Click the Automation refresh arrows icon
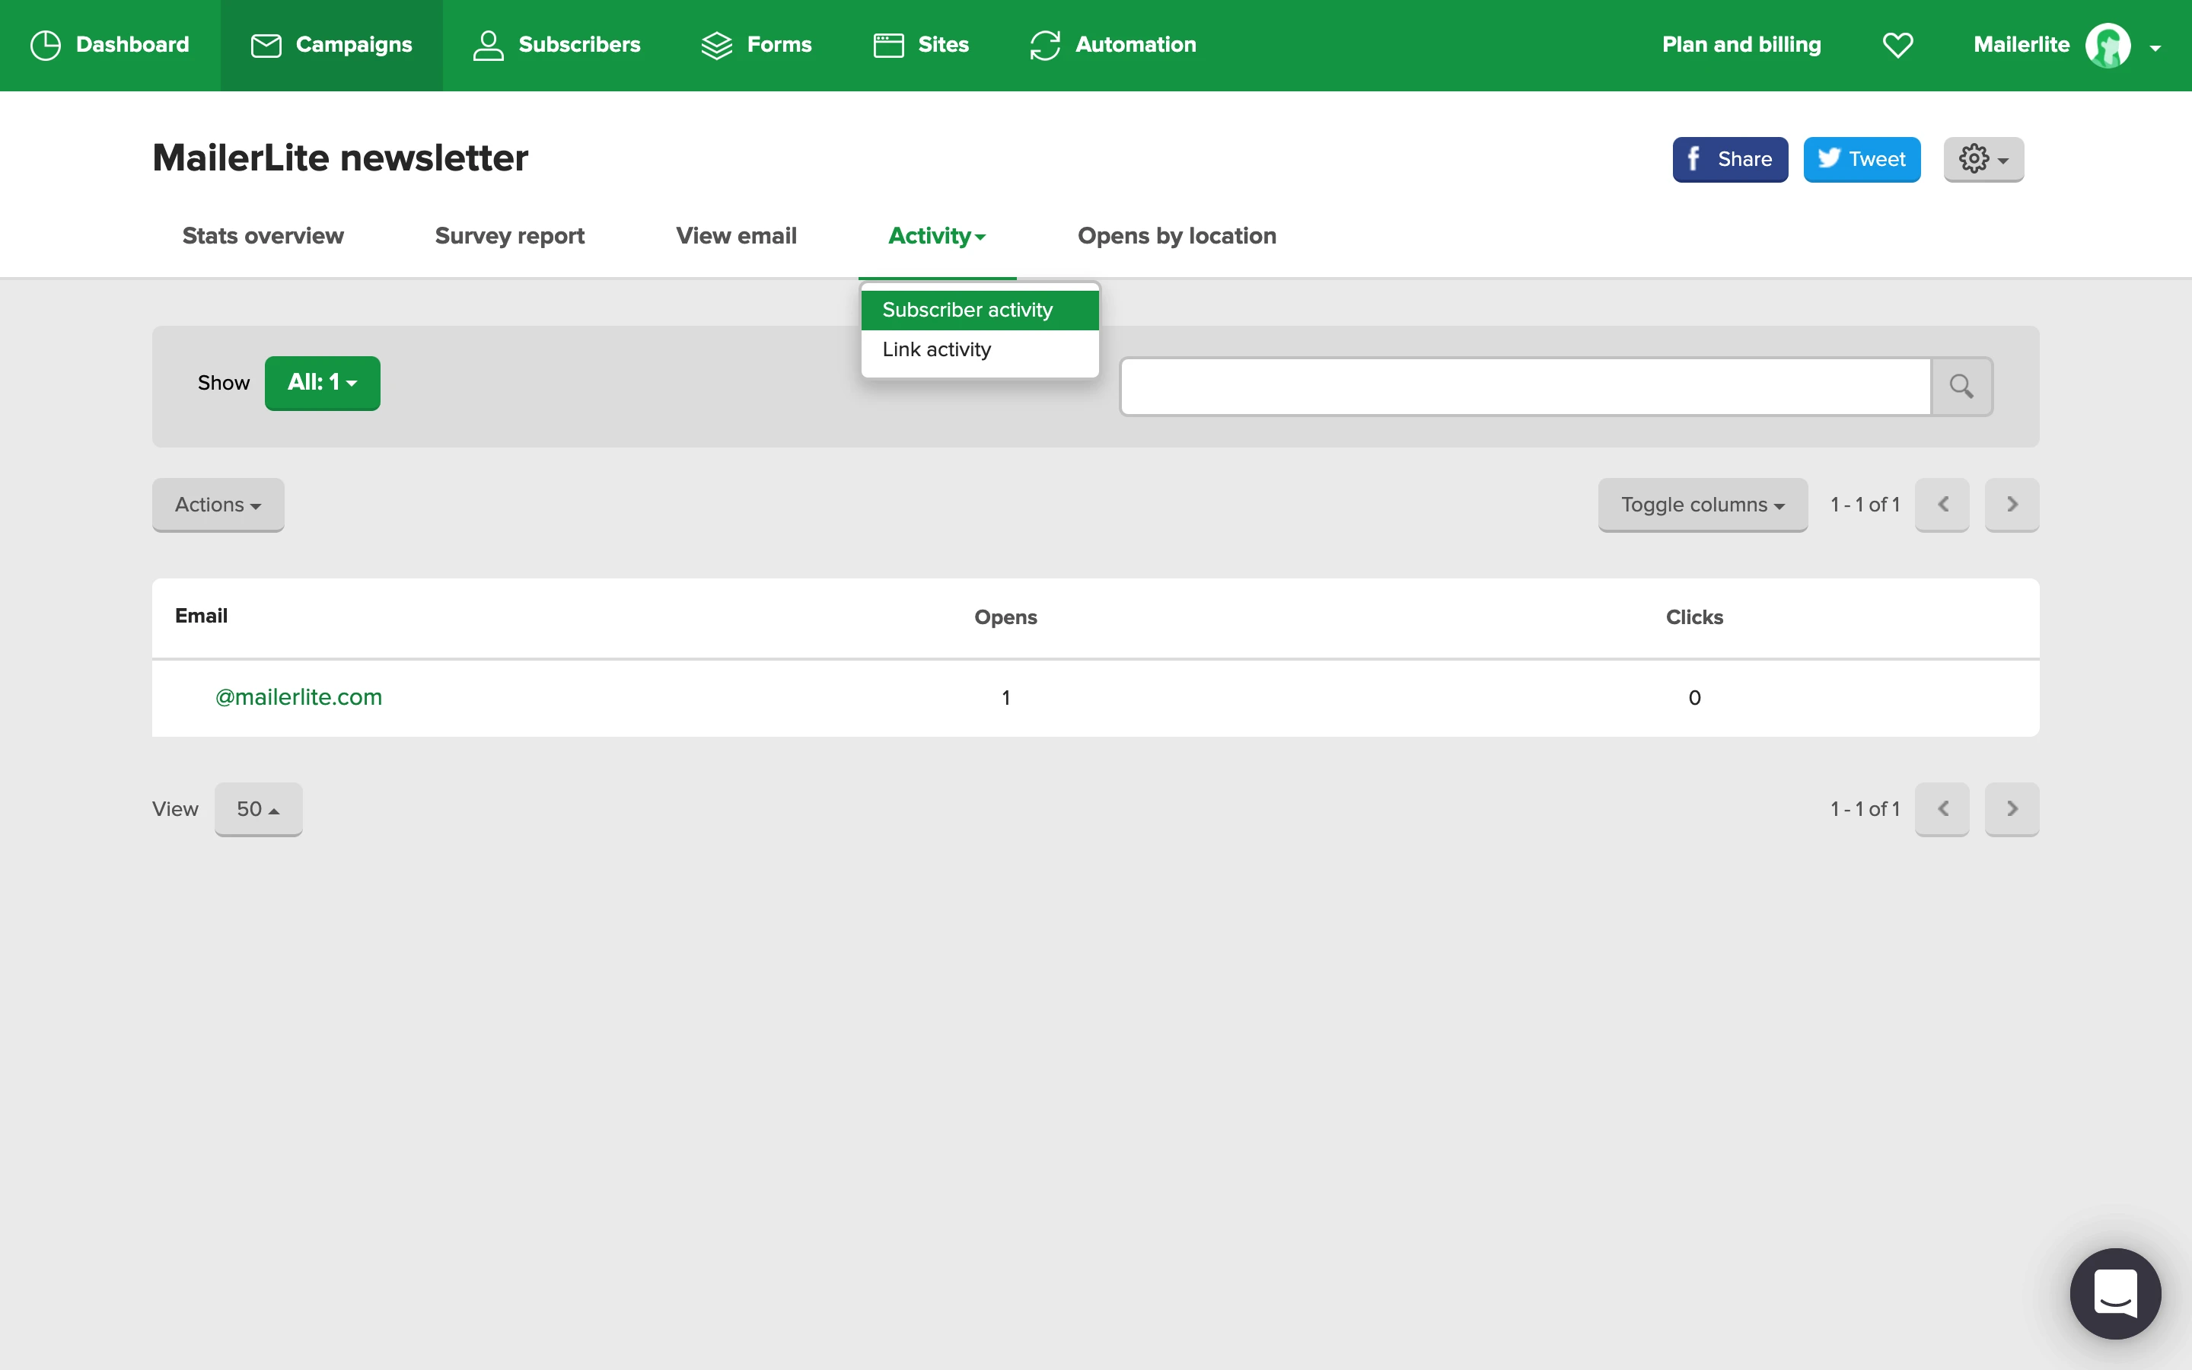This screenshot has width=2192, height=1370. coord(1045,46)
